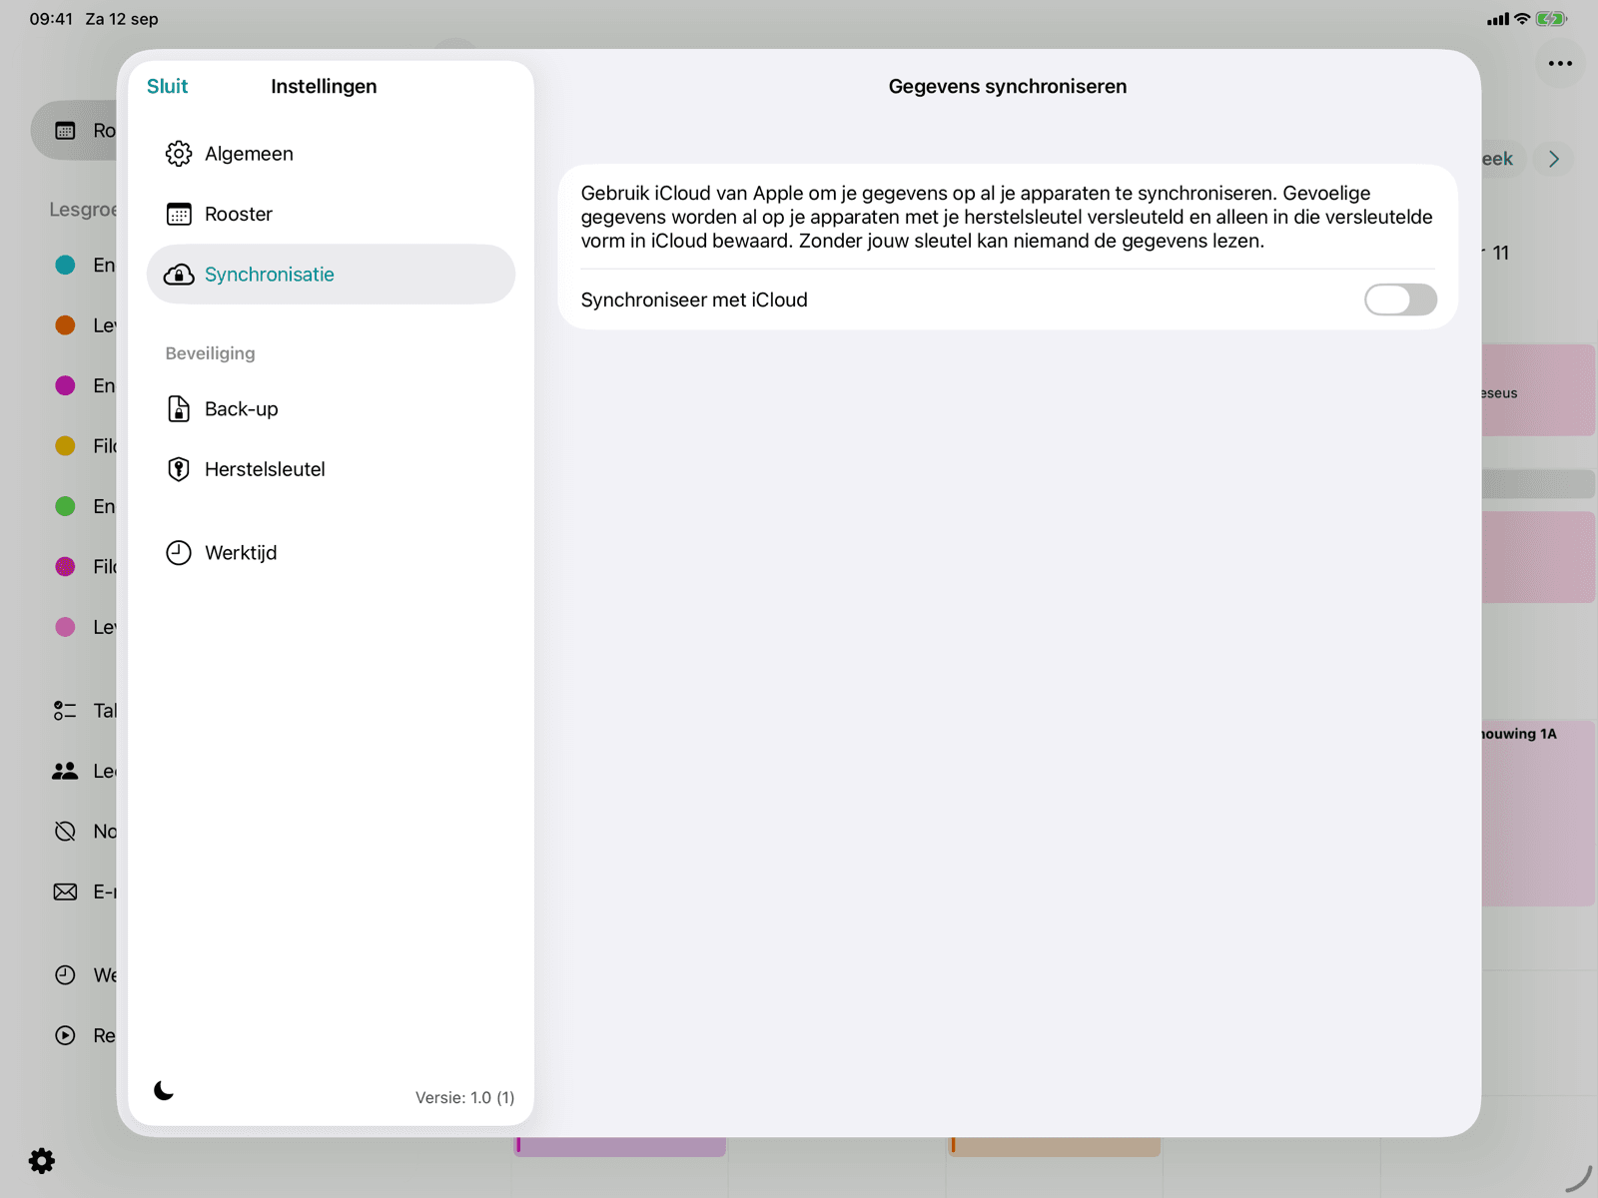Tap the Gegevens synchroniseren title
The image size is (1598, 1198).
click(1008, 86)
